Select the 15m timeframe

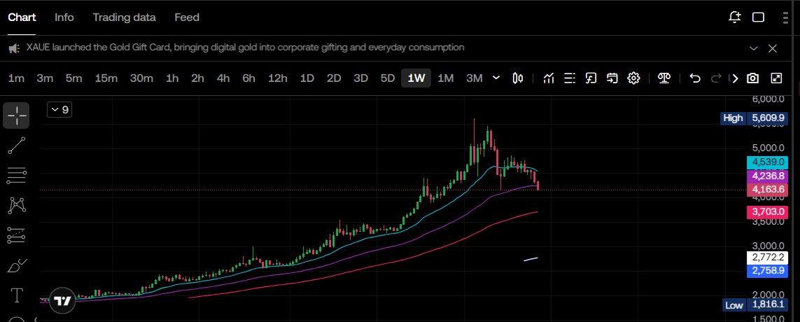[106, 78]
